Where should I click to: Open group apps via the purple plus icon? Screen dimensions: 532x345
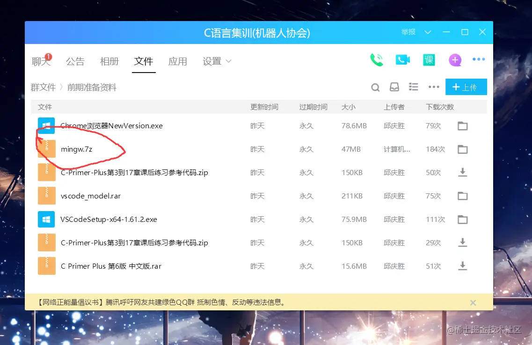pos(455,59)
